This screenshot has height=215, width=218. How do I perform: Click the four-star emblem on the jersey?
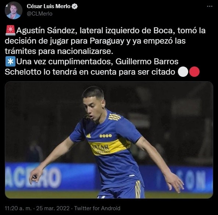pos(106,136)
